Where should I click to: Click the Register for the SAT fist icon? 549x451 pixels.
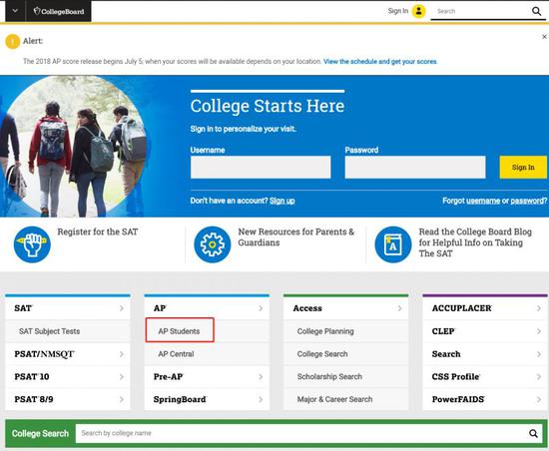pos(32,244)
